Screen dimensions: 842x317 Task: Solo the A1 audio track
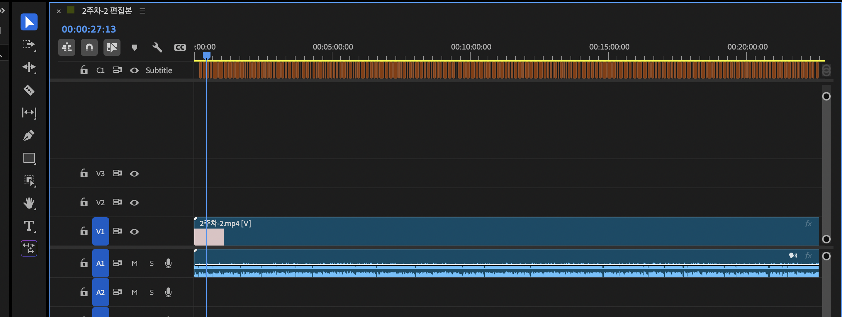click(152, 263)
